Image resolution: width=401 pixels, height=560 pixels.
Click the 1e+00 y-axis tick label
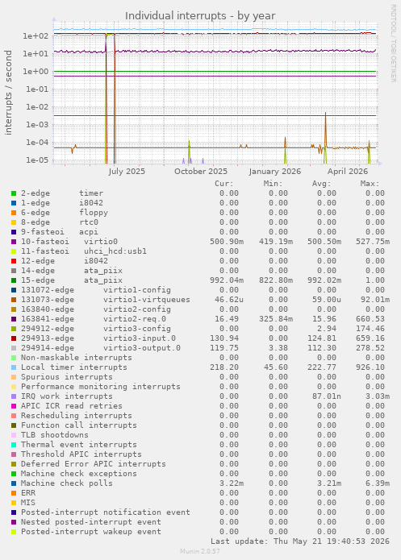[36, 72]
